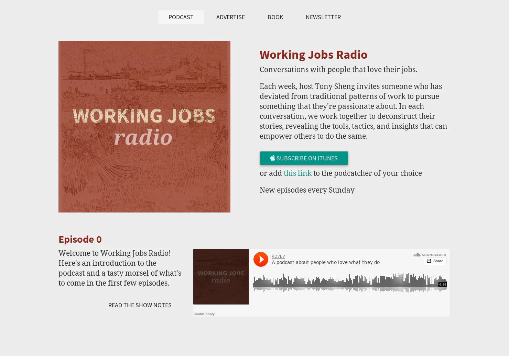Switch to the PODCAST tab

[x=181, y=17]
